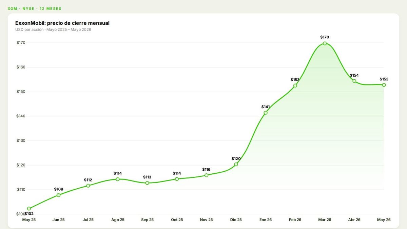
Task: Click the Feb 26 data point marker
Action: click(295, 85)
